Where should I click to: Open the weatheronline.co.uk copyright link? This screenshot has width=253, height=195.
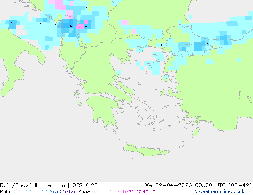219,191
